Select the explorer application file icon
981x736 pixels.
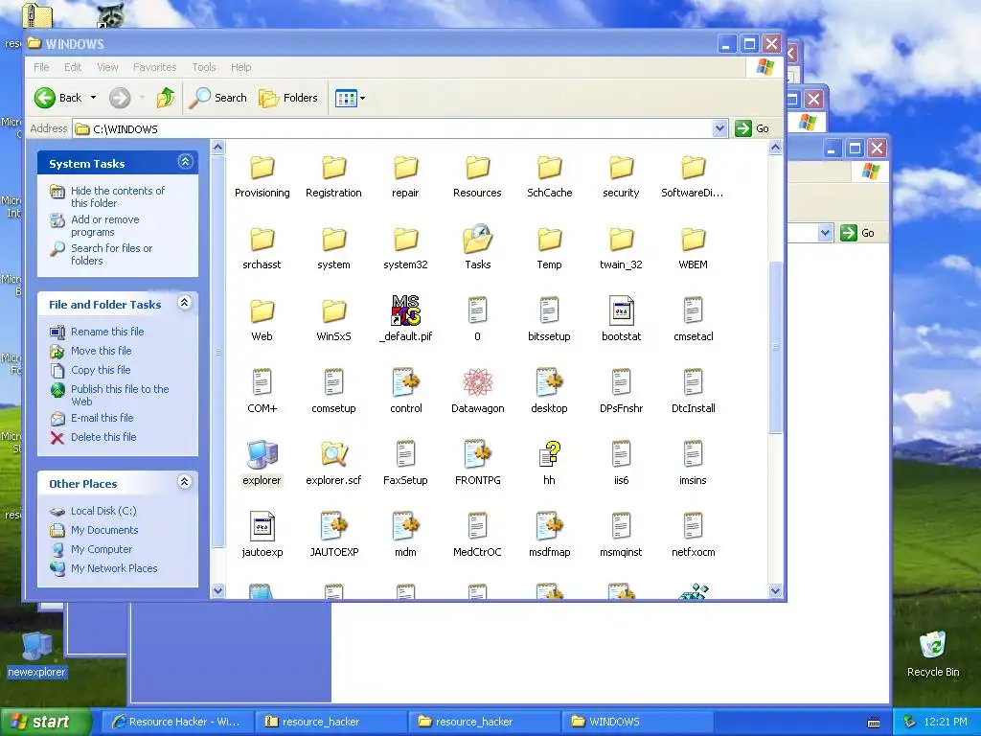262,454
